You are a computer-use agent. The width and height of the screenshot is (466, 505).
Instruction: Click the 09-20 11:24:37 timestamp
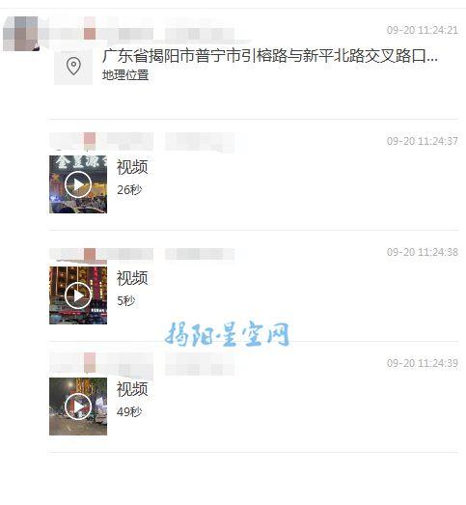[x=423, y=141]
